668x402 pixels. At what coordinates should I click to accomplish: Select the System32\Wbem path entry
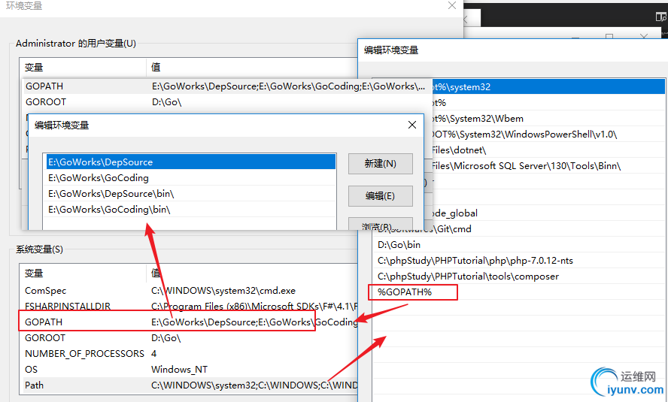pyautogui.click(x=548, y=119)
